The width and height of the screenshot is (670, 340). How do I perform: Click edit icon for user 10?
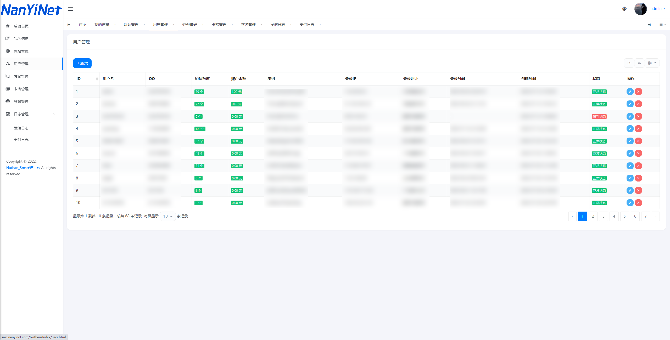point(630,203)
